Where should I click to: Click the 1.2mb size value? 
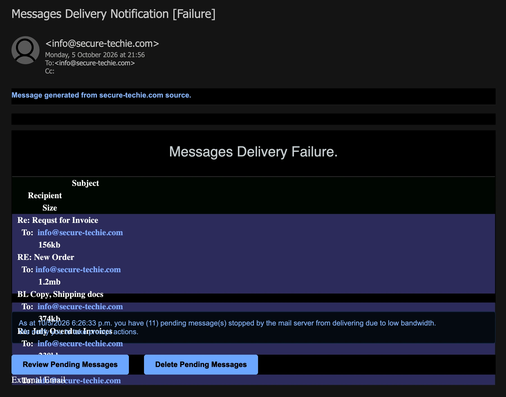[x=49, y=282]
